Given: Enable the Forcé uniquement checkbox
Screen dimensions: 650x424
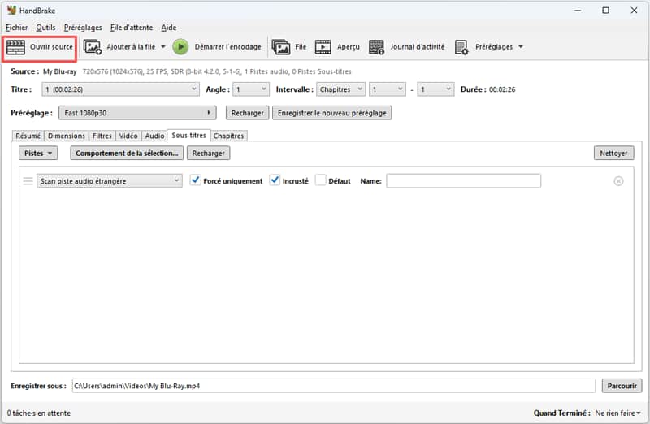Looking at the screenshot, I should point(195,180).
